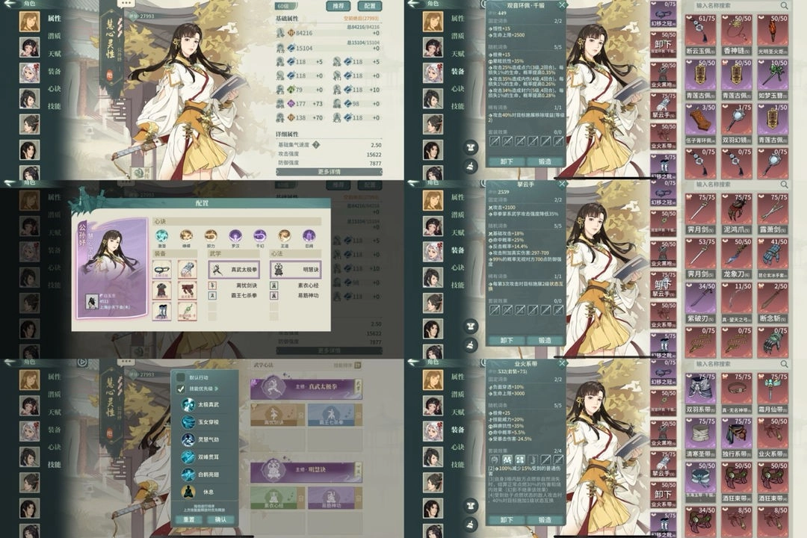Click the 推荐 button in the attributes panel
The width and height of the screenshot is (807, 538).
[x=338, y=6]
